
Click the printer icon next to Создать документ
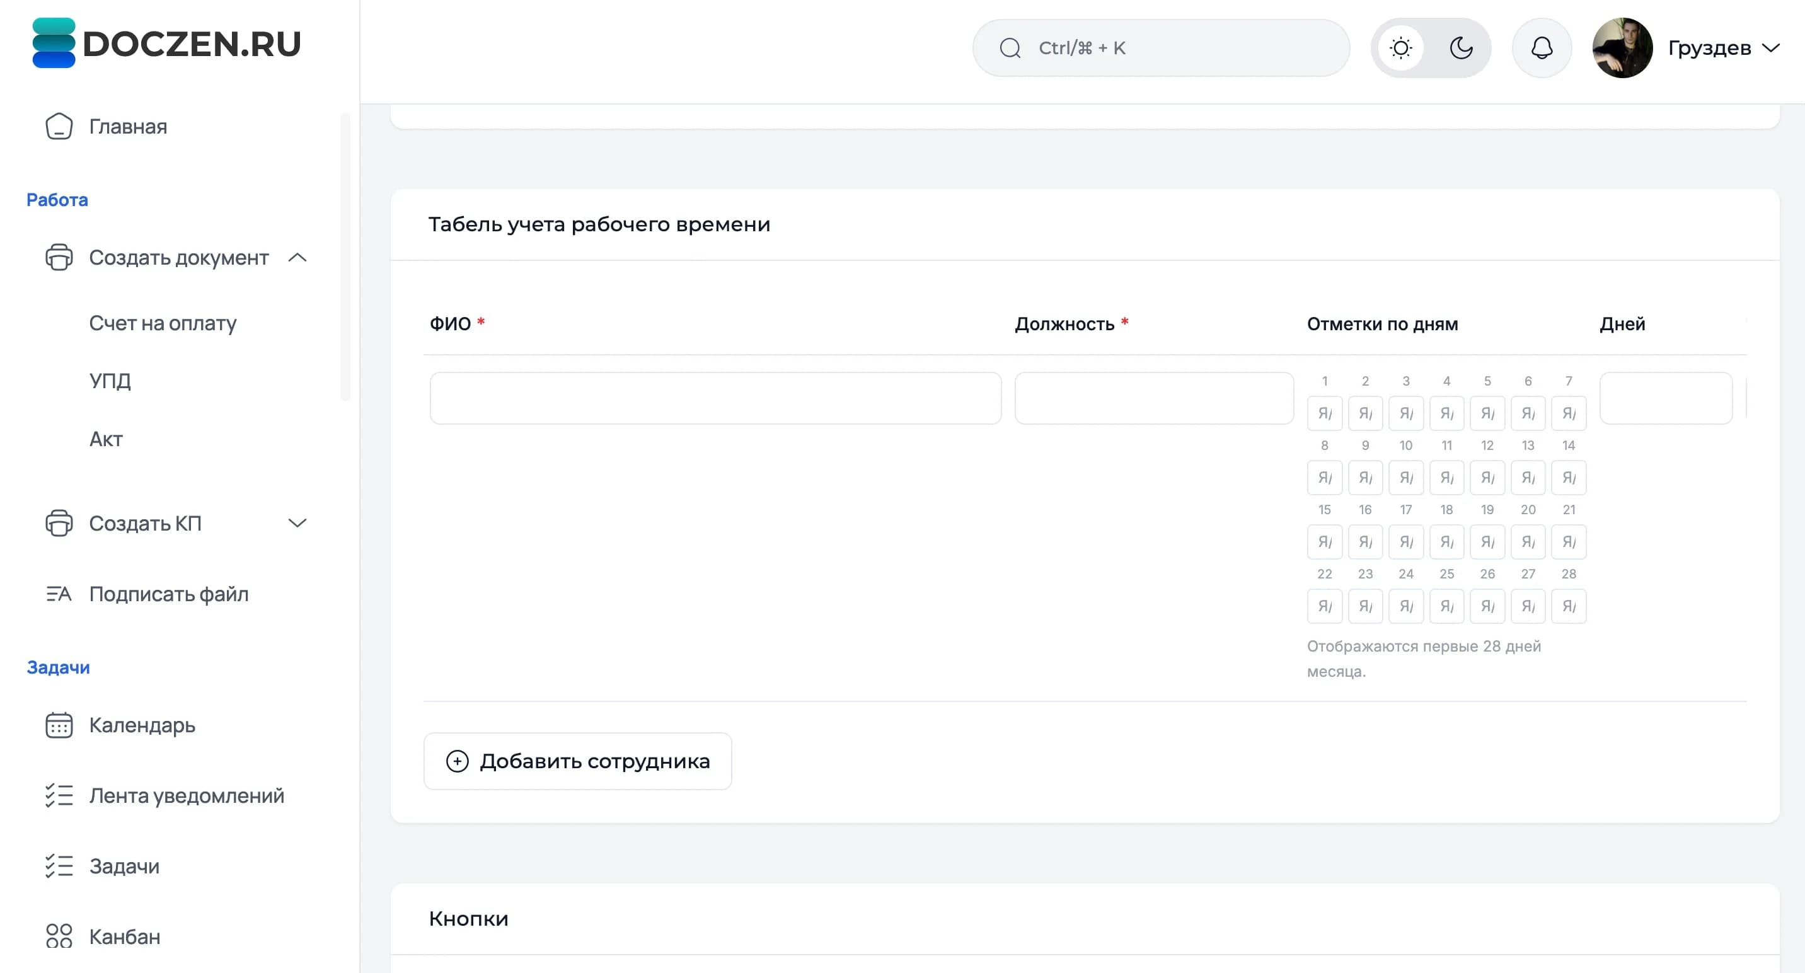tap(59, 257)
